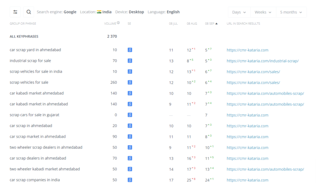Click Google icon for 'car scrap dealers in ahmedabad'

130,158
